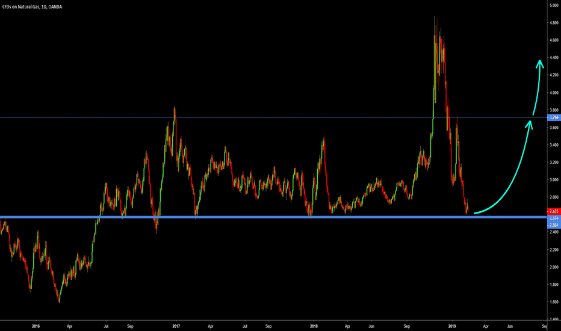Click the 5.000 price axis label
This screenshot has height=331, width=561.
point(554,5)
